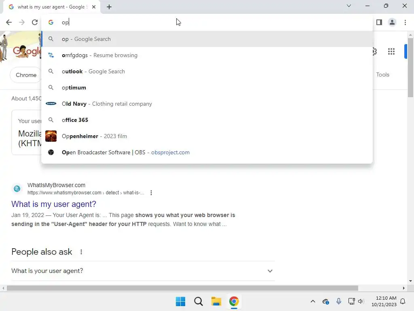
Task: Open Google search settings gear
Action: tap(375, 51)
